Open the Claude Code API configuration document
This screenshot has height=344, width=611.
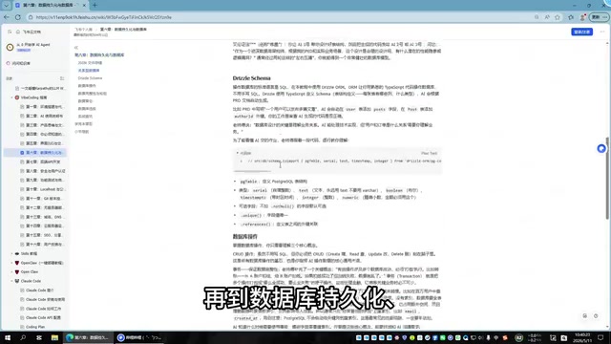pyautogui.click(x=43, y=318)
